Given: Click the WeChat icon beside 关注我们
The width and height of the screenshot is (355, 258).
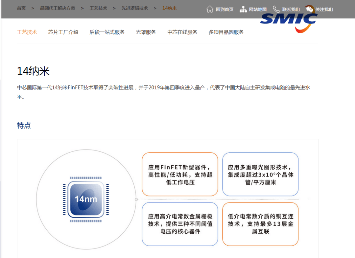Looking at the screenshot, I should pyautogui.click(x=309, y=9).
